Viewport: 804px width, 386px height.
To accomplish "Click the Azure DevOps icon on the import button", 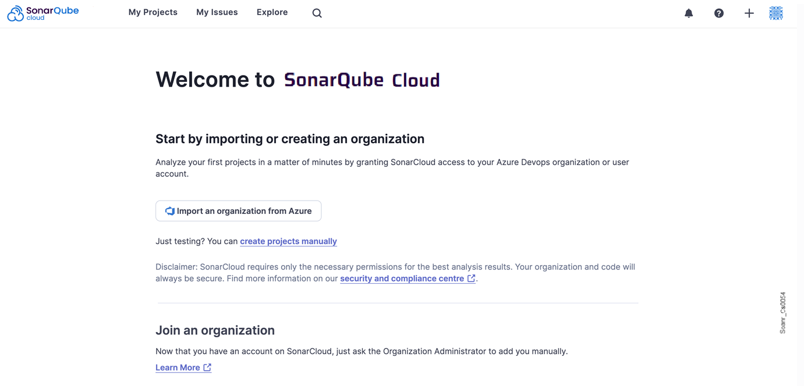I will pyautogui.click(x=169, y=210).
